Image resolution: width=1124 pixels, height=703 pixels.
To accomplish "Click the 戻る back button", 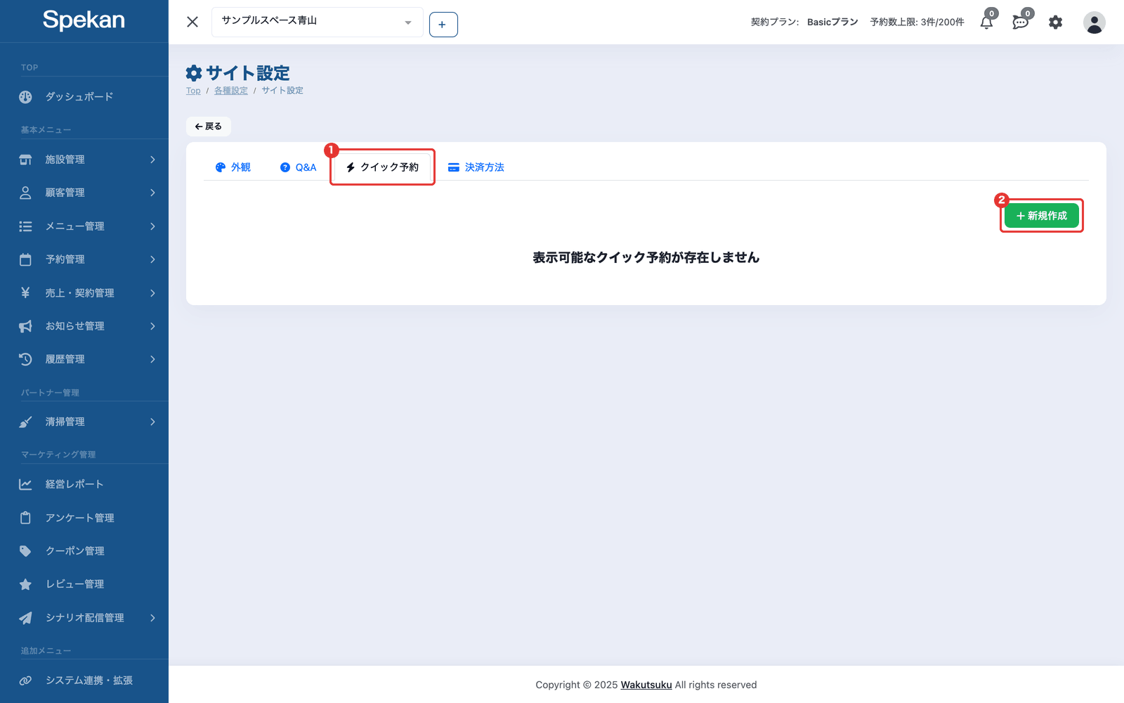I will click(x=209, y=127).
